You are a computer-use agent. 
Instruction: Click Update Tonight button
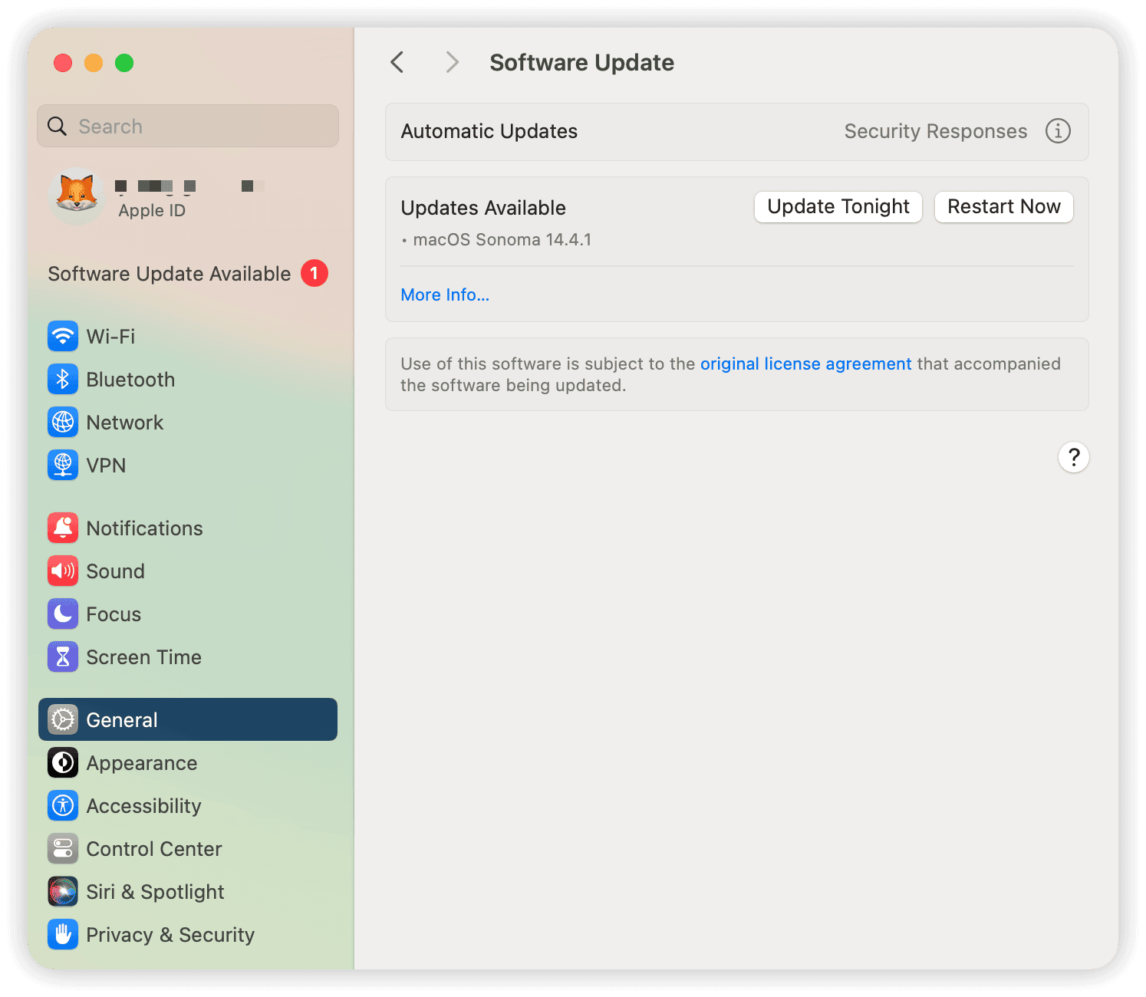(x=838, y=207)
